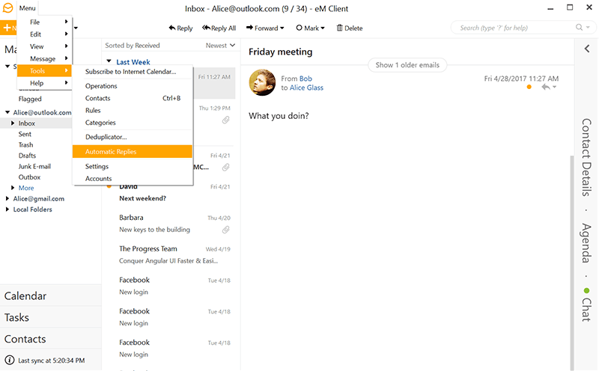Click the Reply All toolbar button
599x371 pixels.
219,28
